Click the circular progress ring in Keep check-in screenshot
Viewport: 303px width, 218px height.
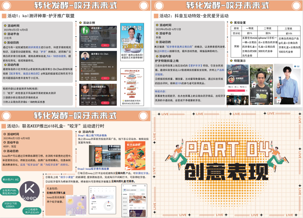109,206
